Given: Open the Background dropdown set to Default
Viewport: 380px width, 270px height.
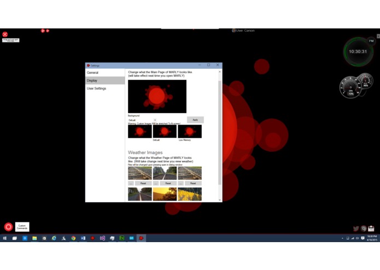Looking at the screenshot, I should click(142, 120).
